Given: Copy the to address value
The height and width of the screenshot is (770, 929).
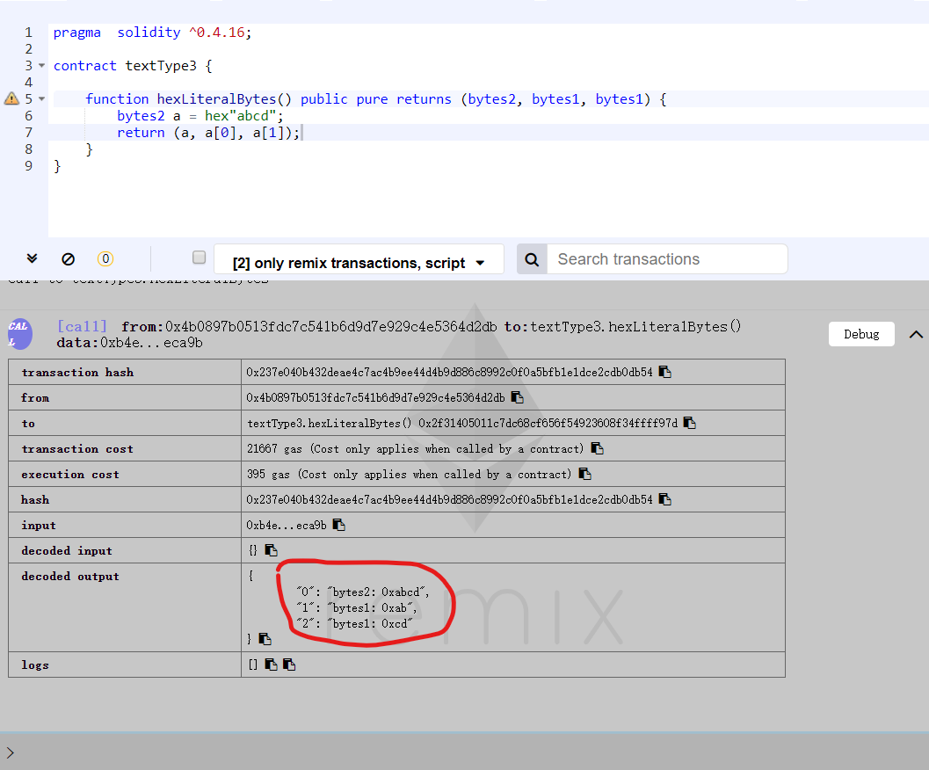Looking at the screenshot, I should point(690,423).
